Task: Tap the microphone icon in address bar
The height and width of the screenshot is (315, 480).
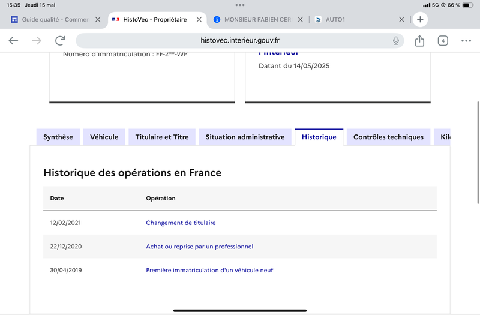Action: tap(396, 40)
